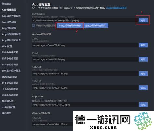Screen dimensions: 154x131
Task: Click the Android图标配置 heading
Action: (42, 34)
